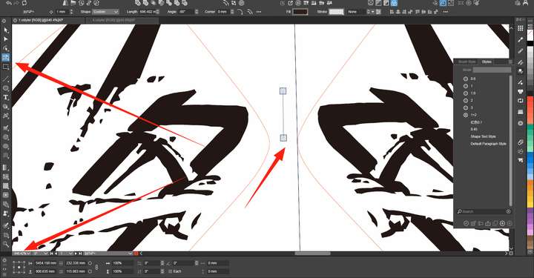534x278 pixels.
Task: Open the zoom level dropdown
Action: (x=22, y=254)
